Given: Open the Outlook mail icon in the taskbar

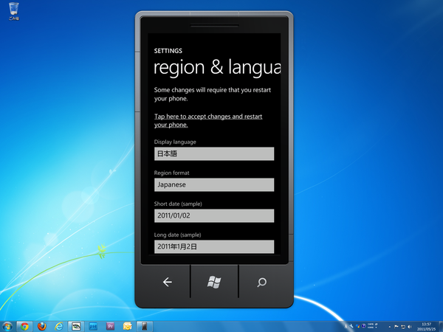Looking at the screenshot, I should click(x=127, y=327).
